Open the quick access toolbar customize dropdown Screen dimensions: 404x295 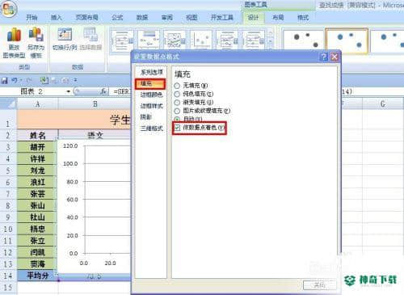[x=76, y=80]
